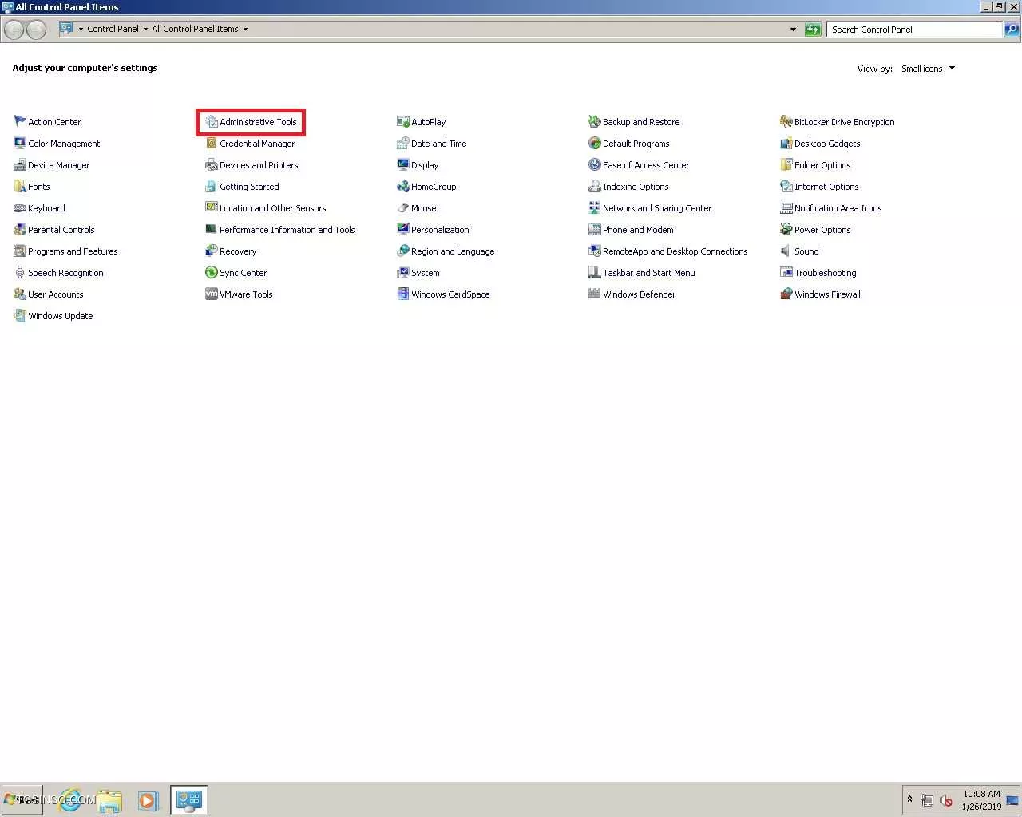Open Location and Other Sensors link
The width and height of the screenshot is (1022, 817).
[x=273, y=208]
